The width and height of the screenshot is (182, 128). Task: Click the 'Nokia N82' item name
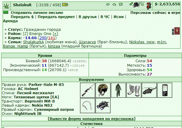pos(42,105)
